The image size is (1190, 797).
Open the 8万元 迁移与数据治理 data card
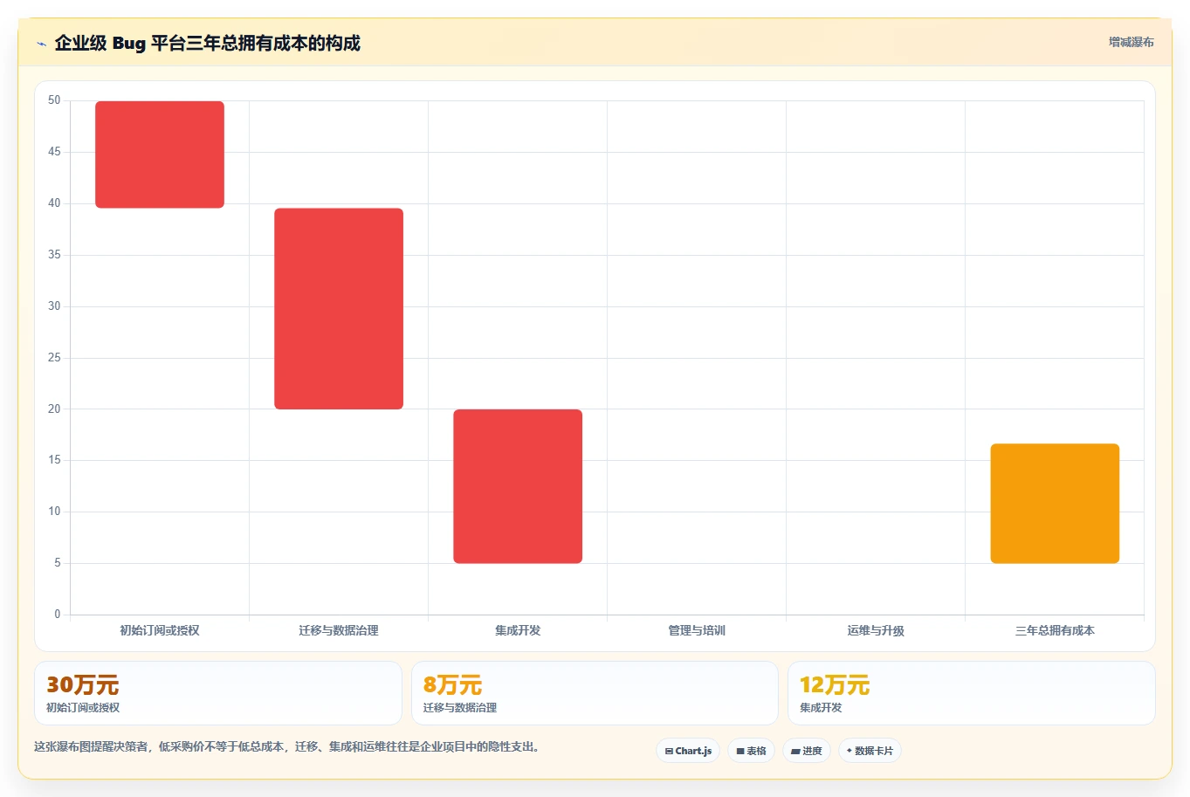(595, 693)
